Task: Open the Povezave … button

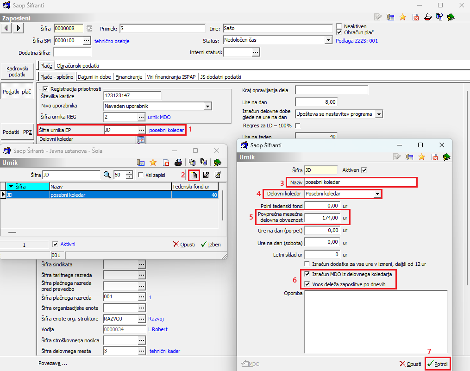Action: (x=53, y=363)
